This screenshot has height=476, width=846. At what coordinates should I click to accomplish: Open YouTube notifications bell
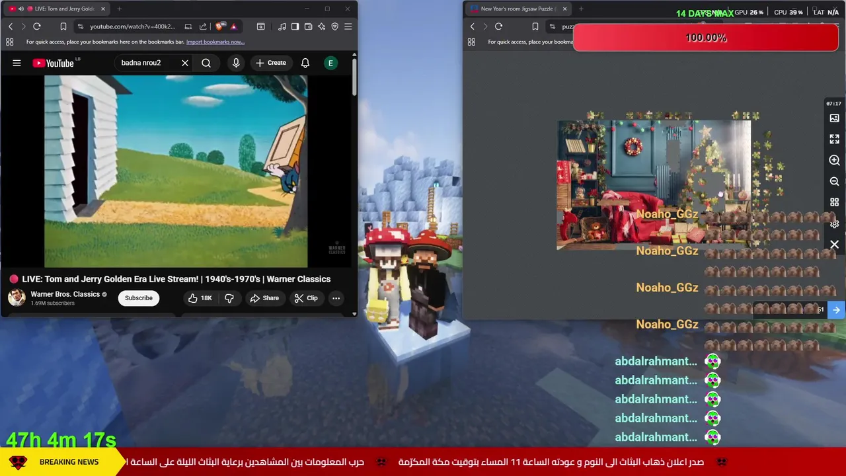tap(305, 63)
